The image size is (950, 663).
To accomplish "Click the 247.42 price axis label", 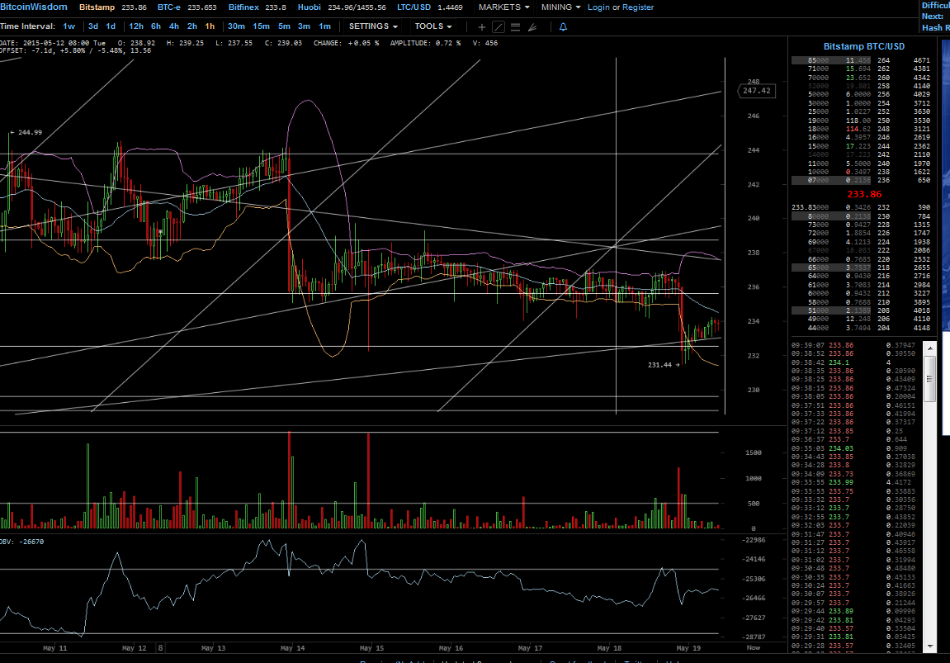I will coord(756,91).
